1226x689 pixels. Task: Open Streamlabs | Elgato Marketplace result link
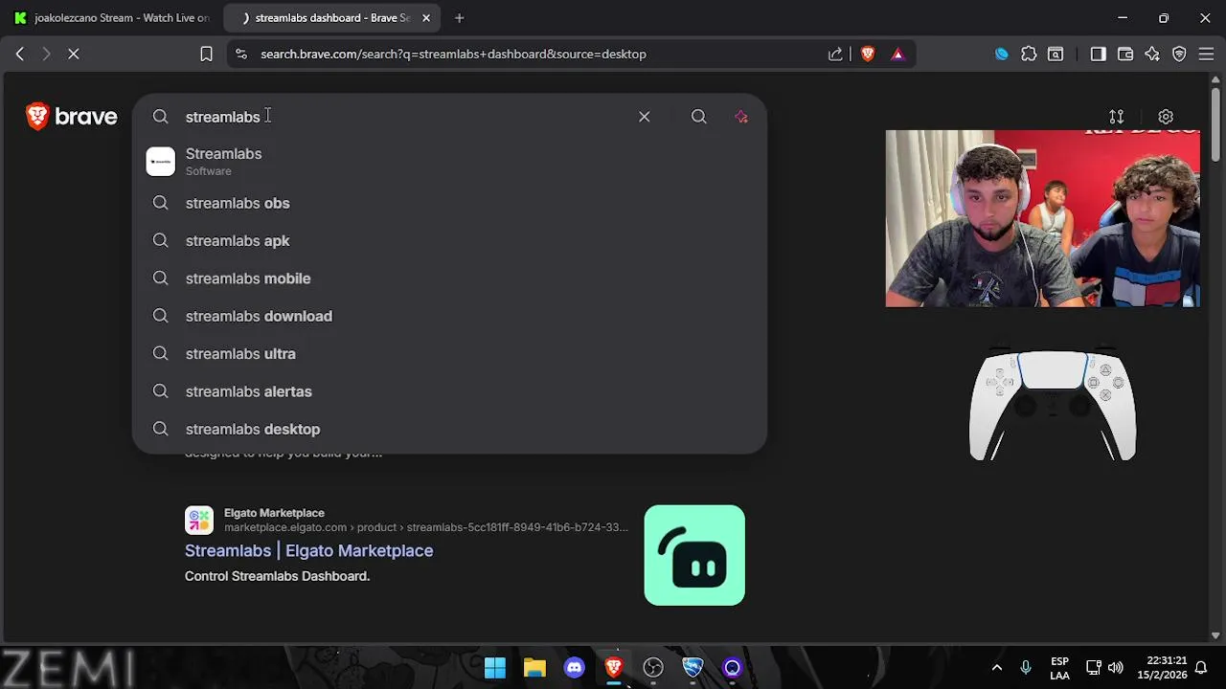(x=308, y=550)
